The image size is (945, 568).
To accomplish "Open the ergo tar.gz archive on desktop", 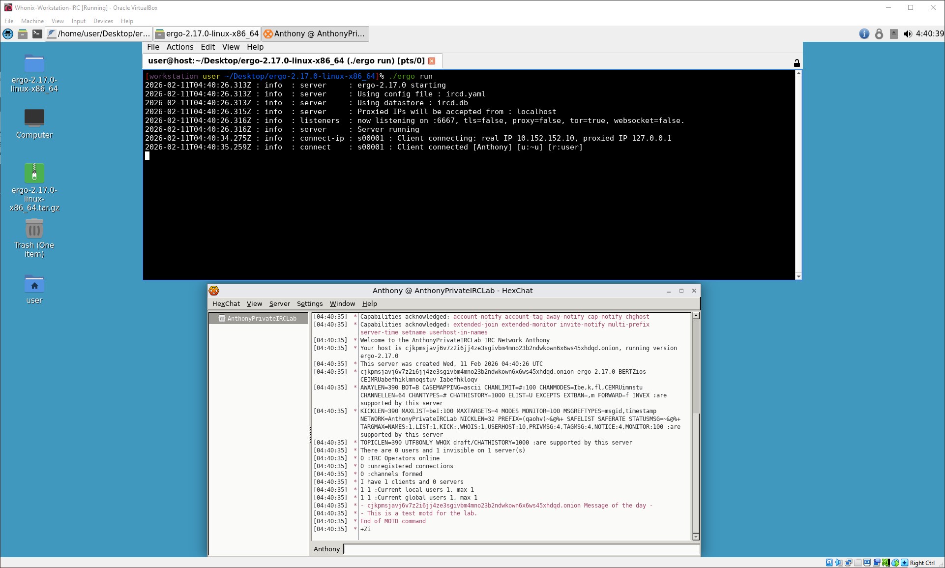I will coord(34,174).
